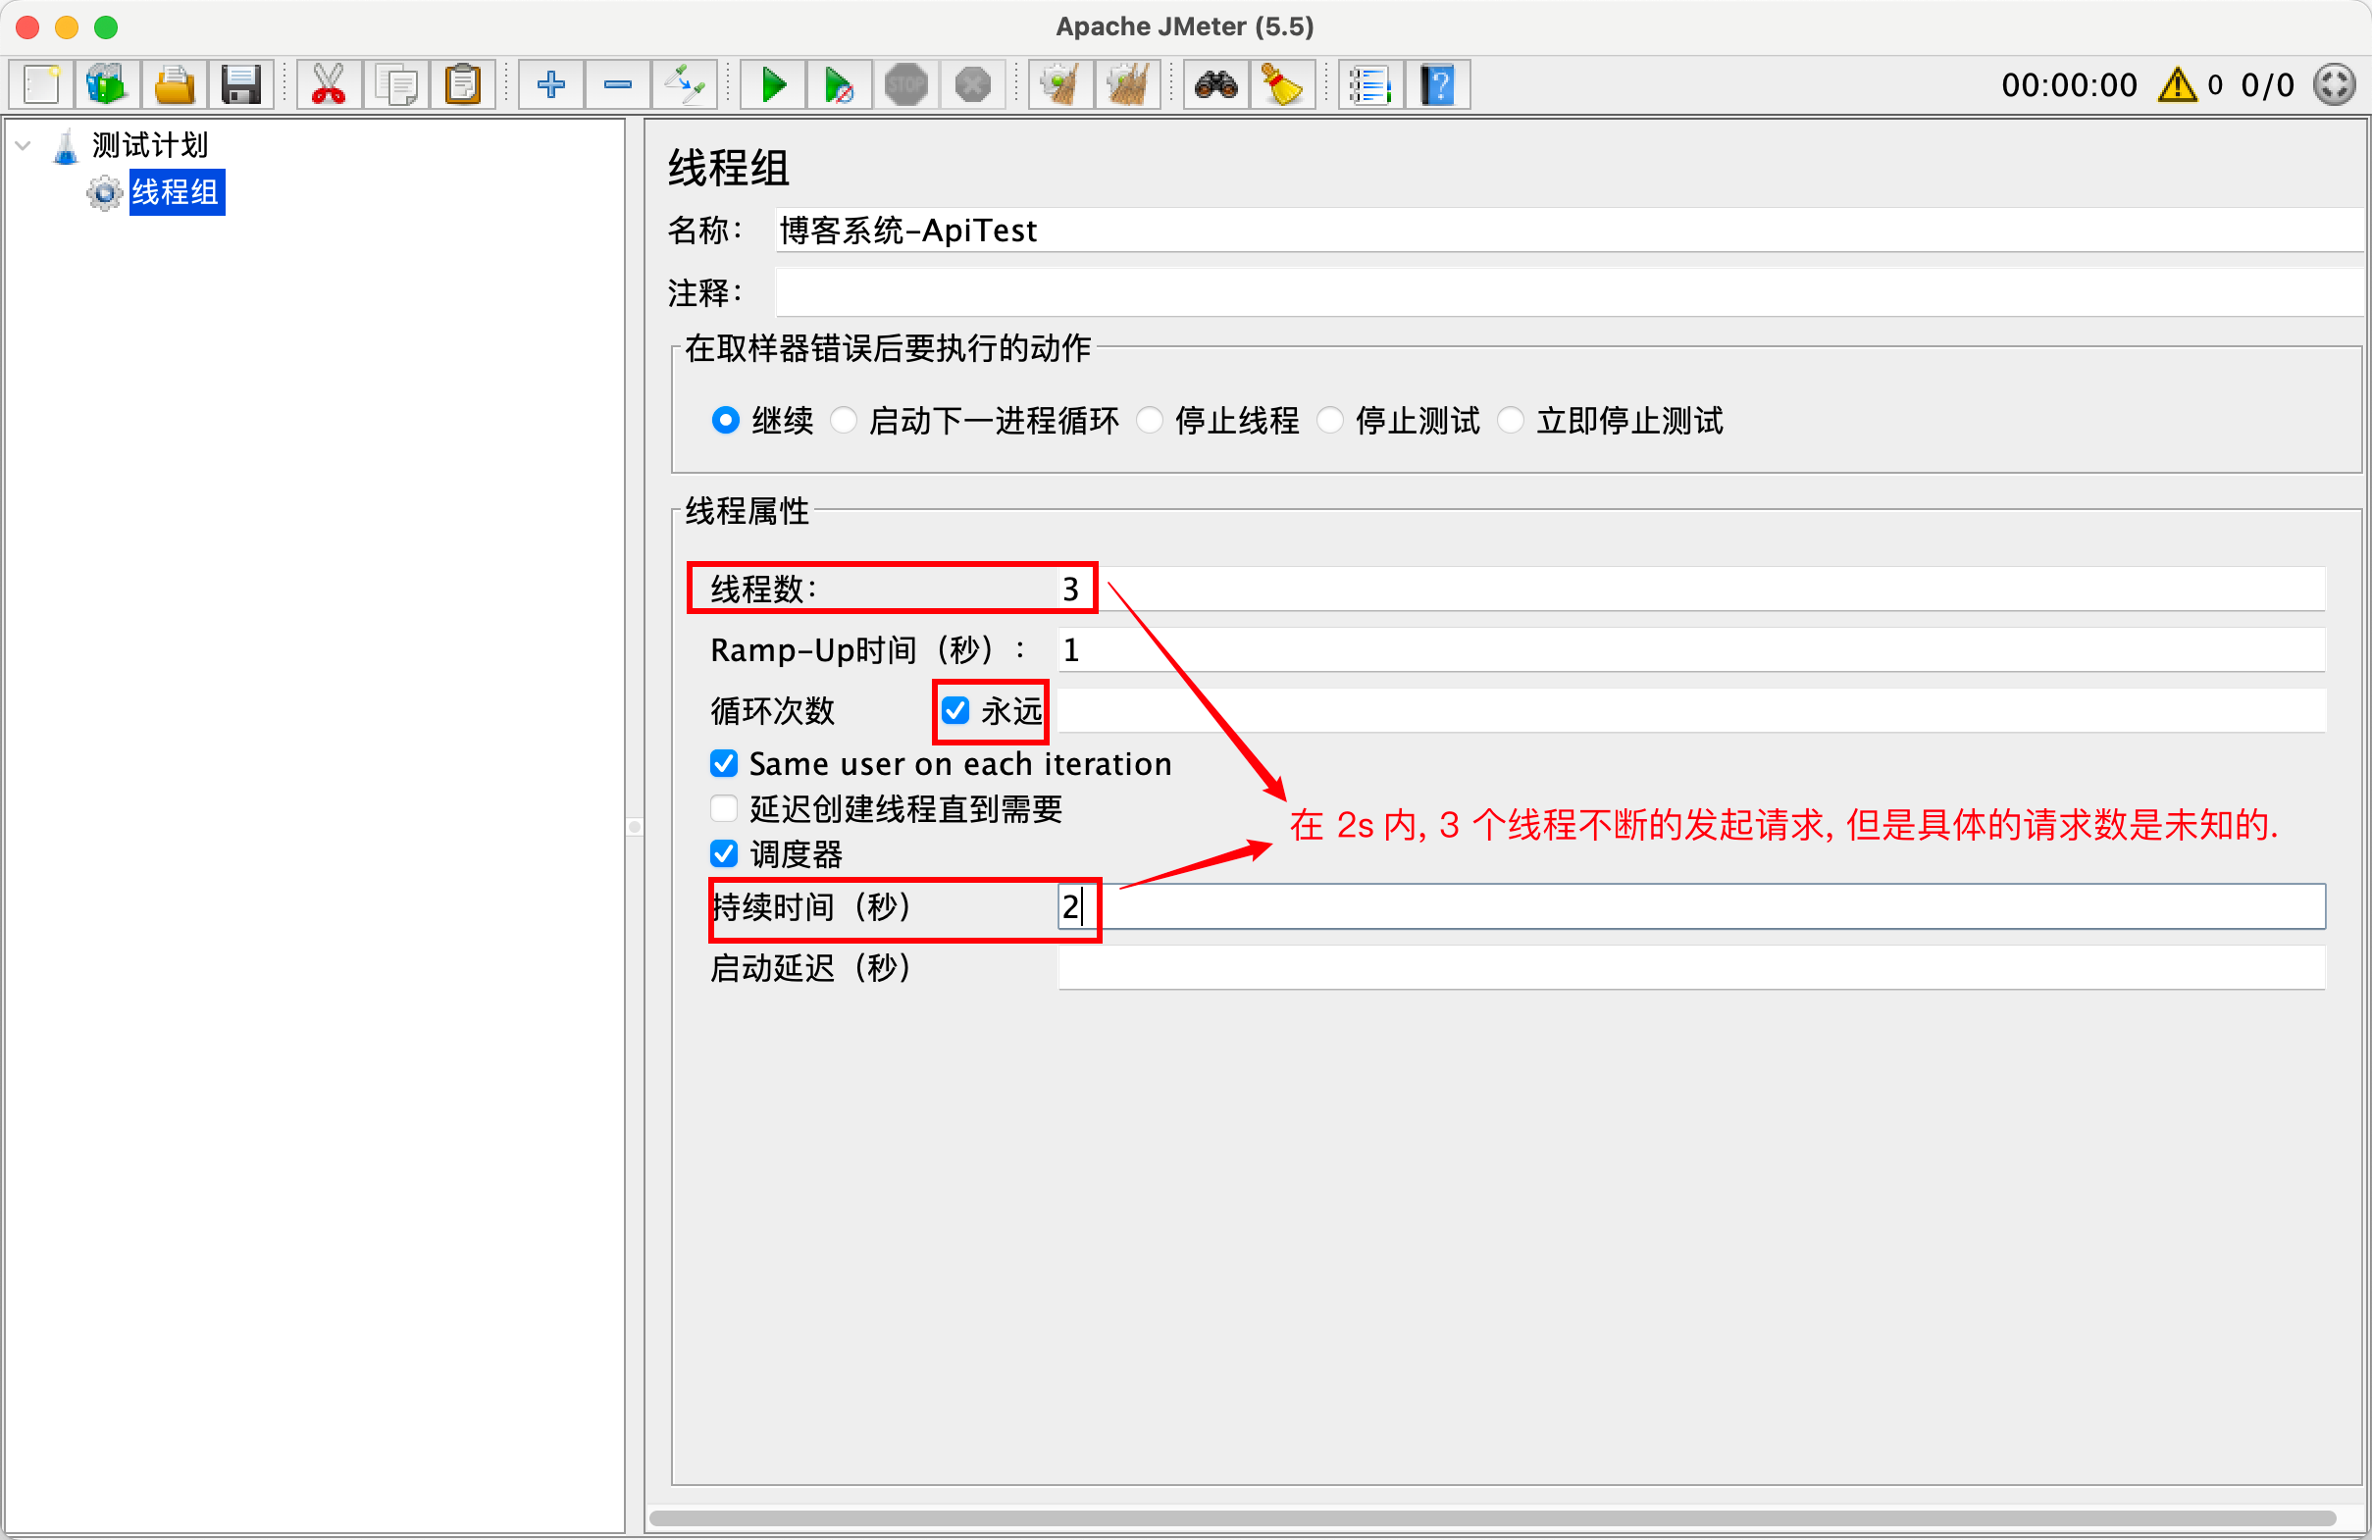Click the Clear results broom icon
The height and width of the screenshot is (1540, 2372).
pyautogui.click(x=1061, y=84)
